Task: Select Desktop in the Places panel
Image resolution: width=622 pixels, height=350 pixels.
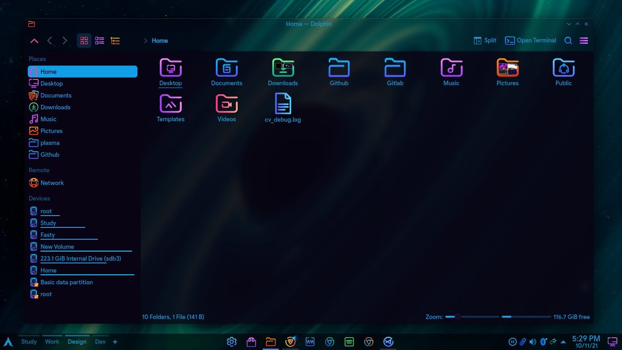Action: pos(82,83)
